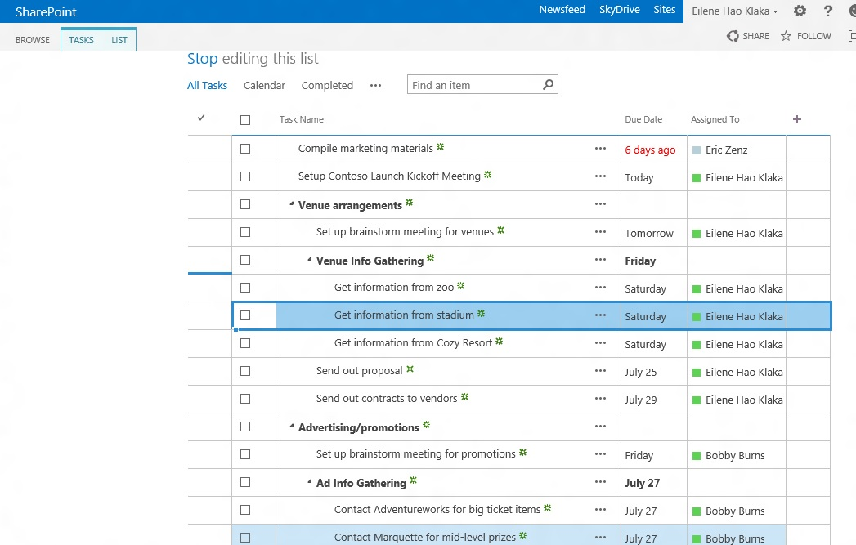Viewport: 856px width, 545px height.
Task: Click inside the Find an item search box
Action: 470,84
